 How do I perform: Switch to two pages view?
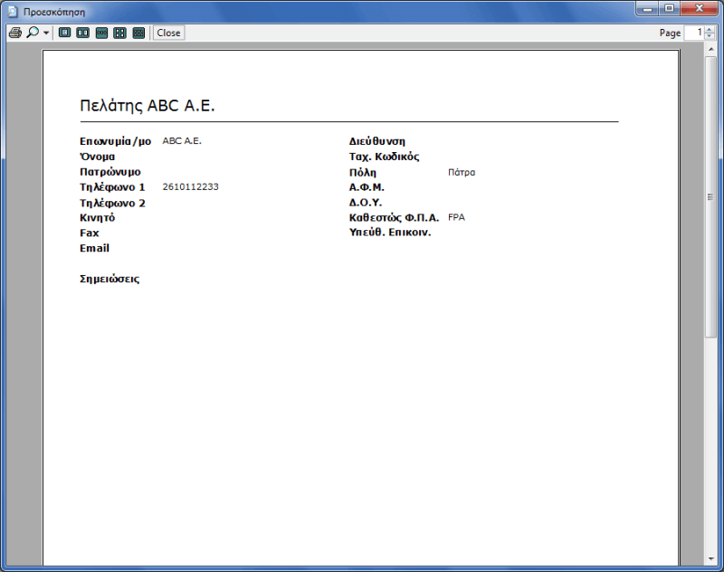(82, 33)
